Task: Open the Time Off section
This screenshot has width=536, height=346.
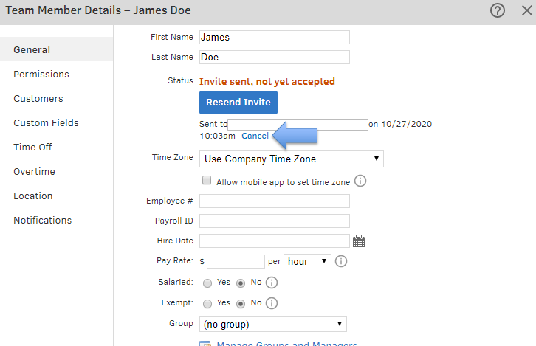Action: 33,148
